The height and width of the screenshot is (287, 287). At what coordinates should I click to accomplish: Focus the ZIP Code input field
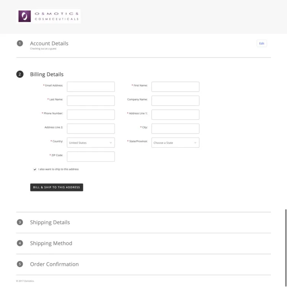[x=91, y=157]
